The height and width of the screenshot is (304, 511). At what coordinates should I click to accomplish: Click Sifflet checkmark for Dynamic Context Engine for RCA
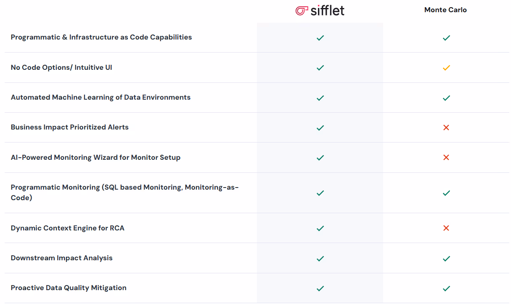pyautogui.click(x=320, y=228)
